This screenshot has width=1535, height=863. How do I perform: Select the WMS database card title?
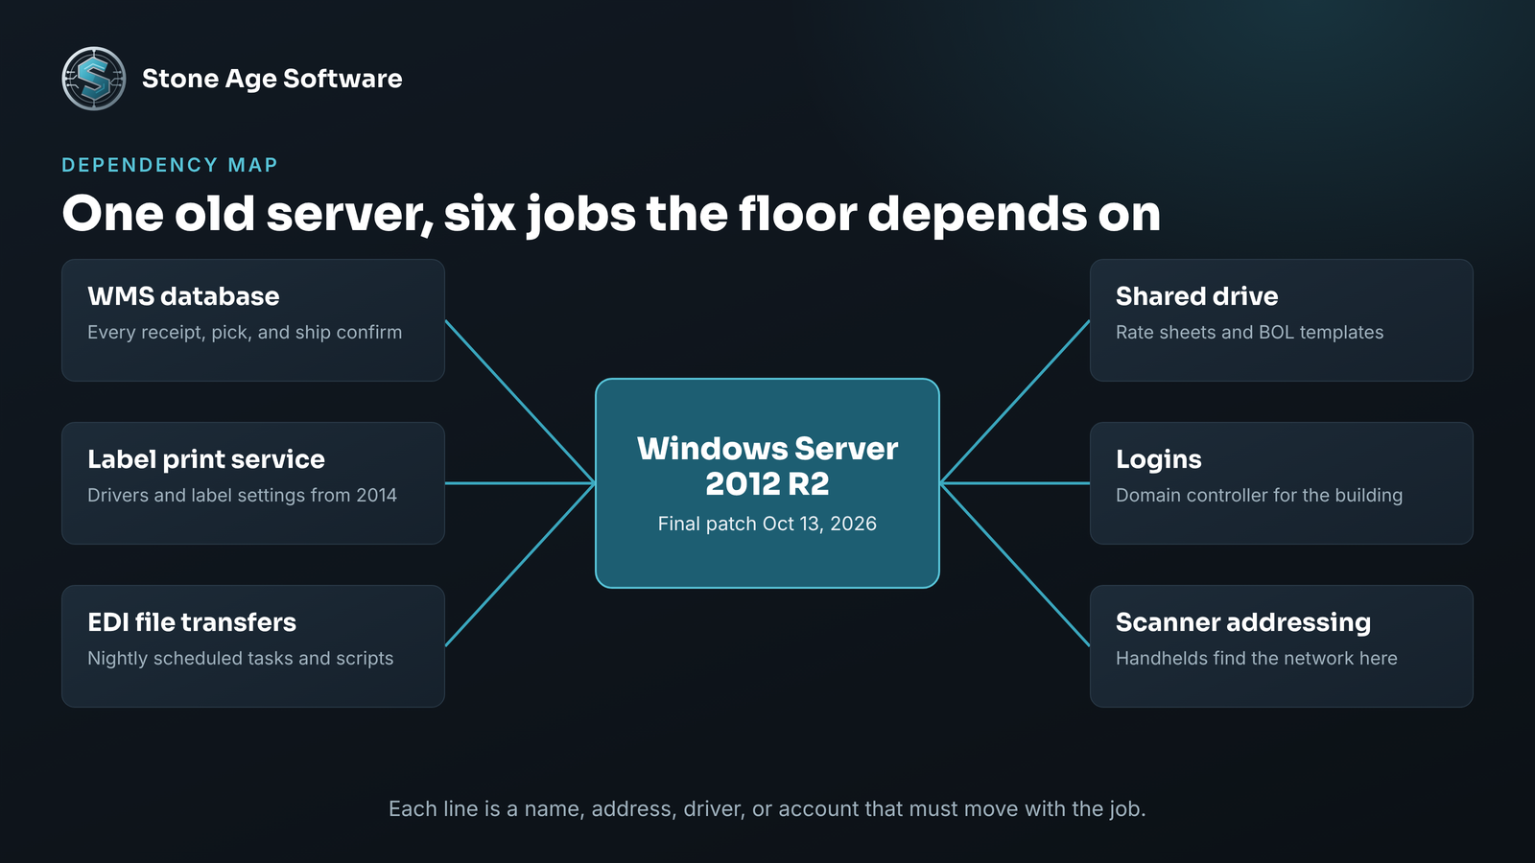183,296
